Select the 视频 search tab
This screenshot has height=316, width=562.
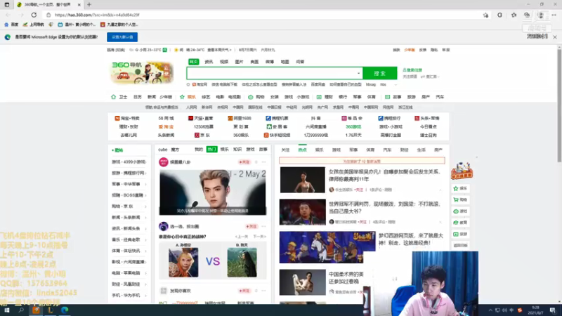[224, 62]
